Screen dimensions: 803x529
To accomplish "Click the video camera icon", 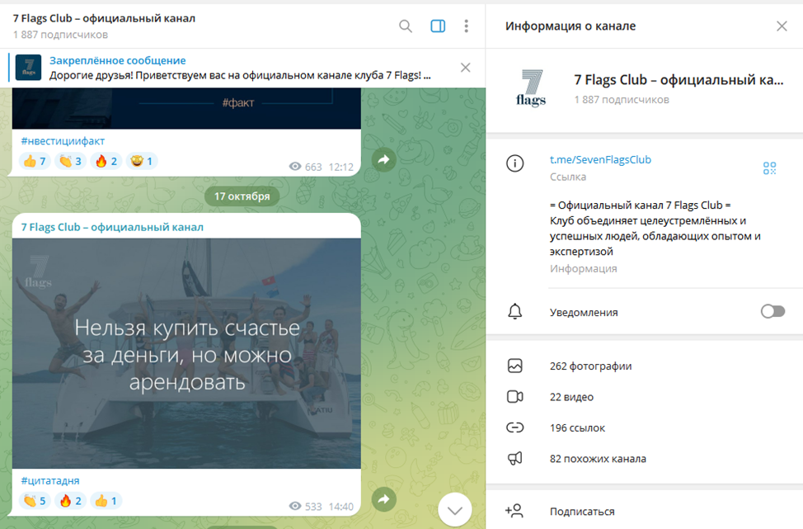I will pyautogui.click(x=514, y=397).
